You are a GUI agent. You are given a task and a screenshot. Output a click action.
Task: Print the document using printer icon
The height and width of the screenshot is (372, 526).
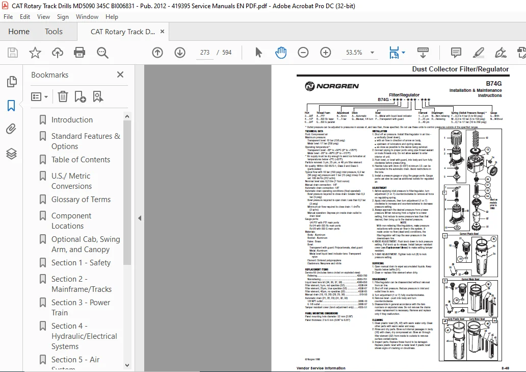pyautogui.click(x=80, y=53)
